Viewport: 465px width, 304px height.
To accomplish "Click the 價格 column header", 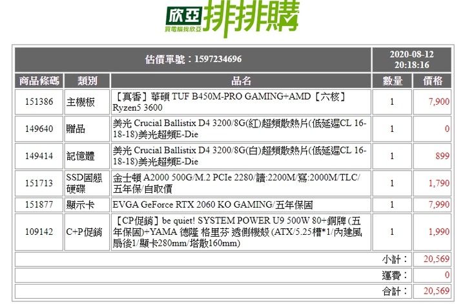I will tap(432, 81).
